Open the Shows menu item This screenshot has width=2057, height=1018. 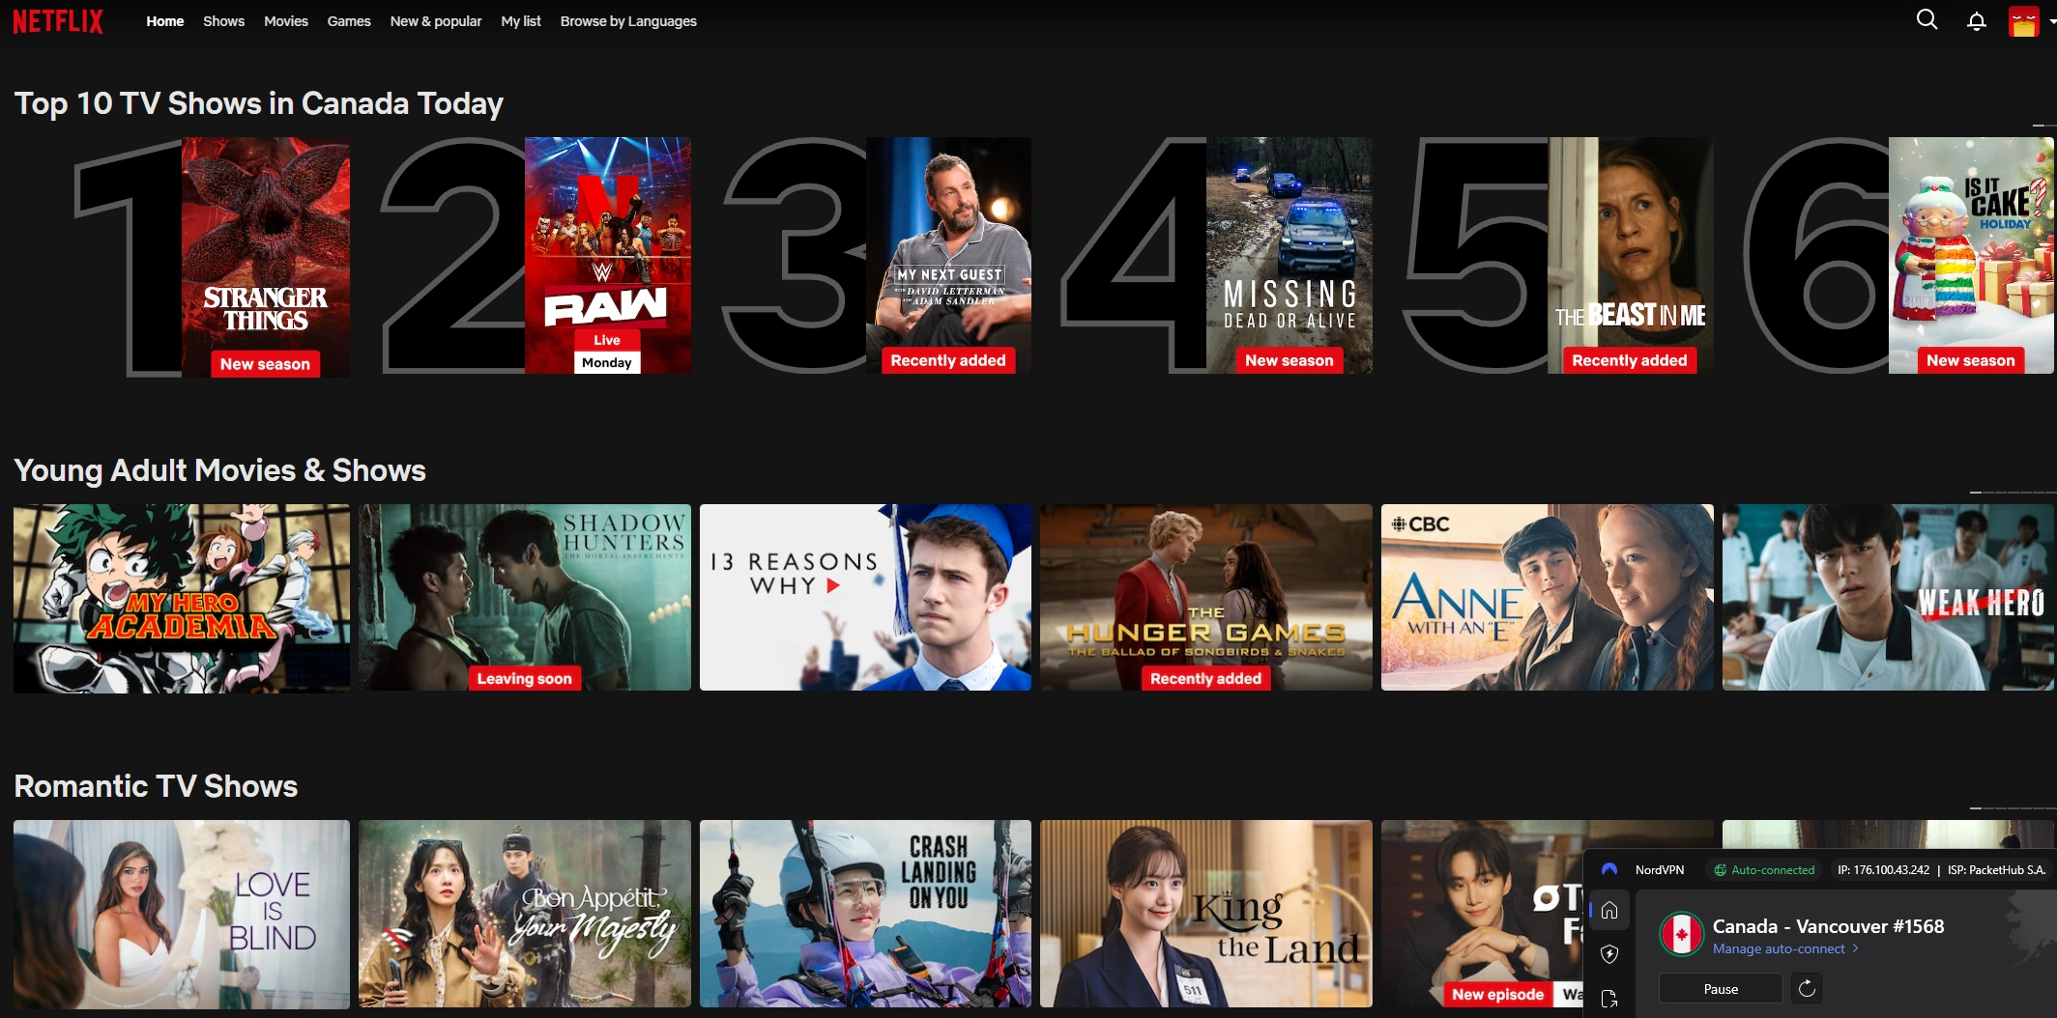tap(223, 21)
